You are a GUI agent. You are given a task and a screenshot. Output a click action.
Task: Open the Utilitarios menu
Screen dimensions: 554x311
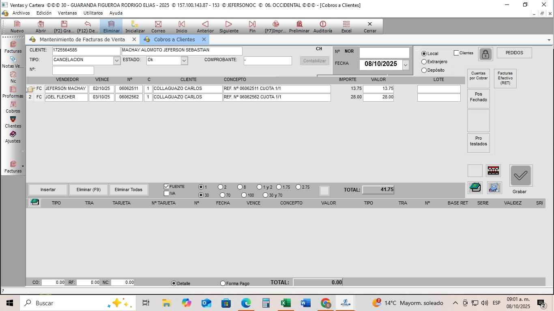93,13
